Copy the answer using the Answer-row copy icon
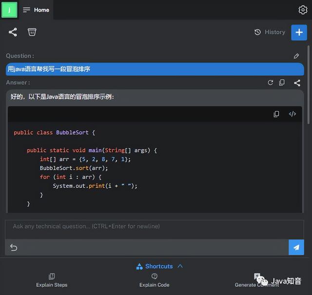Screen dimensions: 312x295 tap(282, 83)
